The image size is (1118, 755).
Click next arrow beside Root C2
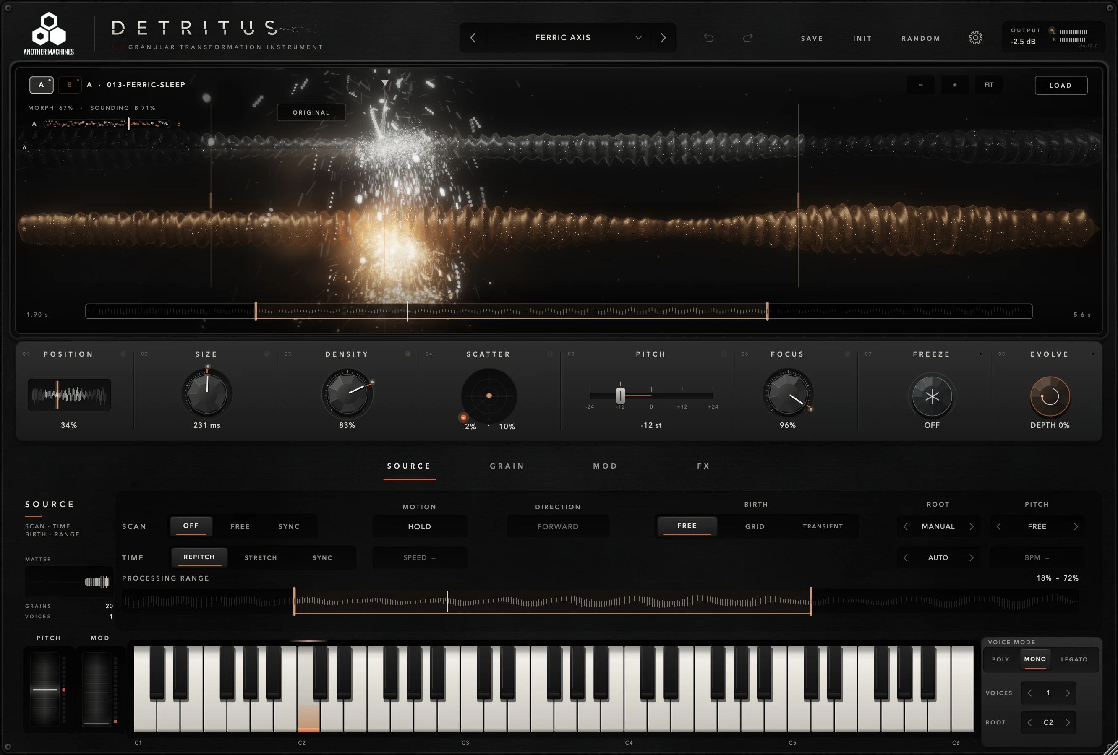pos(1068,722)
